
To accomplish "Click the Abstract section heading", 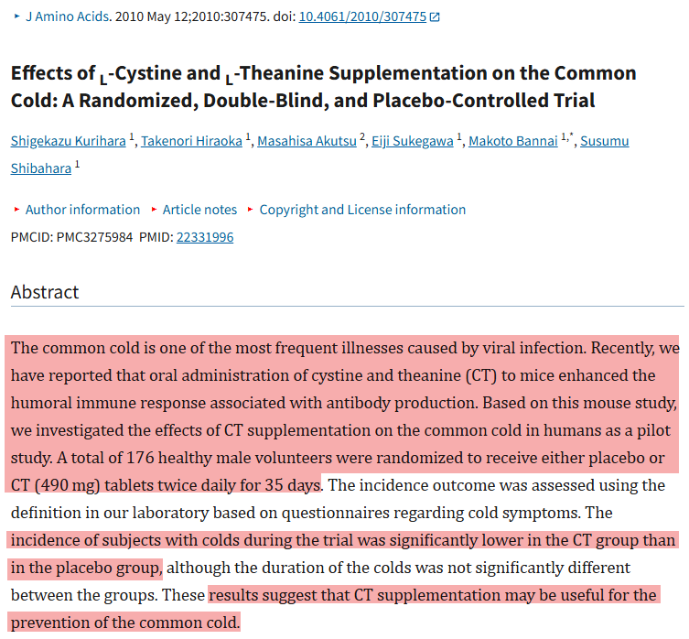I will (x=45, y=292).
